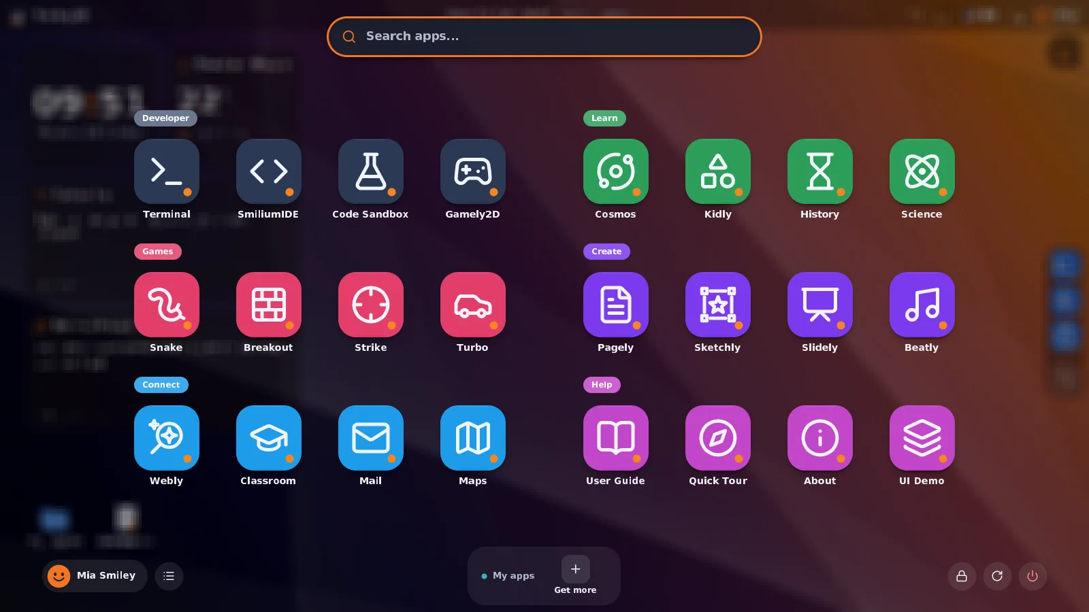
Task: Open the Pagely document app
Action: pyautogui.click(x=616, y=305)
